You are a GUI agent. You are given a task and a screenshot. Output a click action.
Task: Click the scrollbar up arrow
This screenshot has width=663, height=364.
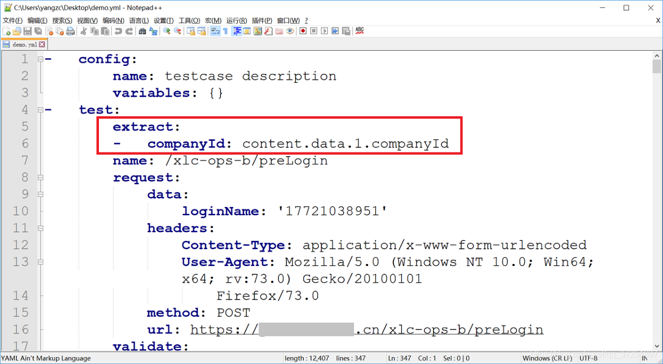657,55
